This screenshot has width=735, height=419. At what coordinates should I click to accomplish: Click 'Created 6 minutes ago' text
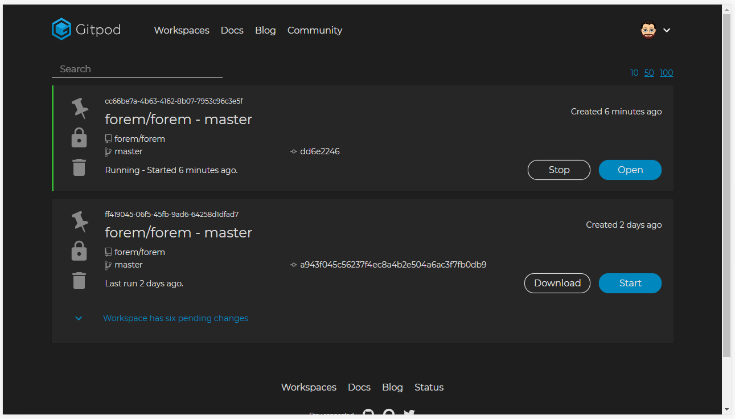point(617,112)
